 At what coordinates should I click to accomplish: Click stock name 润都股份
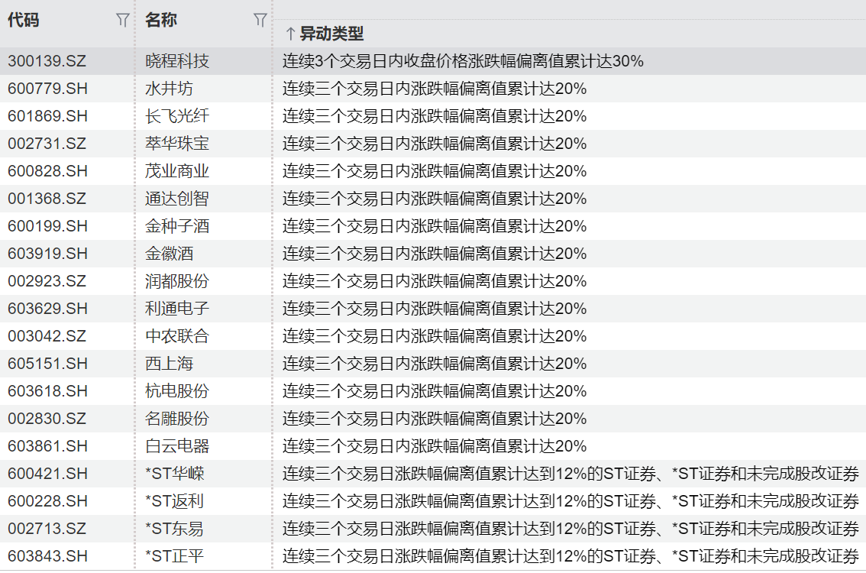click(x=177, y=281)
